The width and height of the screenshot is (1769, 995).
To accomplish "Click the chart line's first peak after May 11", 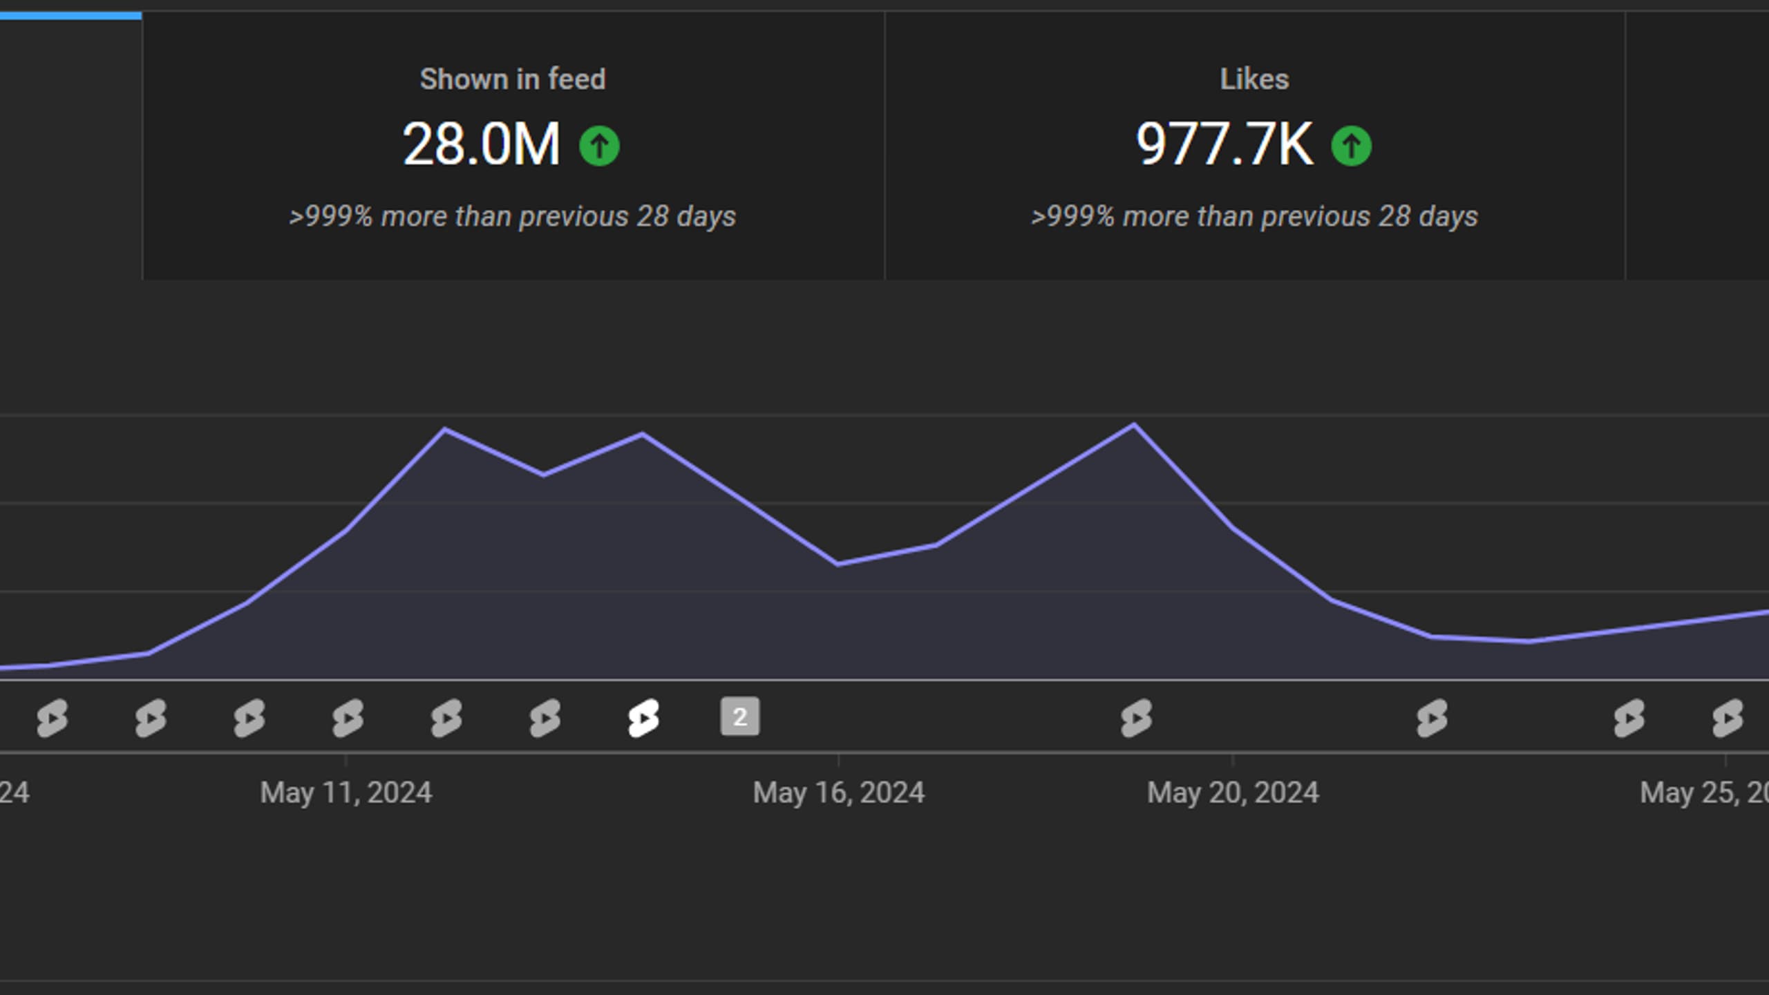I will 446,429.
